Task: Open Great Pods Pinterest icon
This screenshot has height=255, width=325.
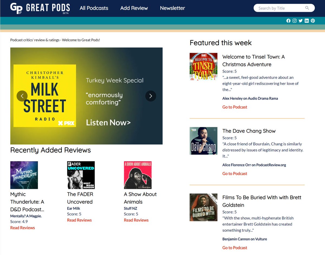Action: [x=313, y=21]
